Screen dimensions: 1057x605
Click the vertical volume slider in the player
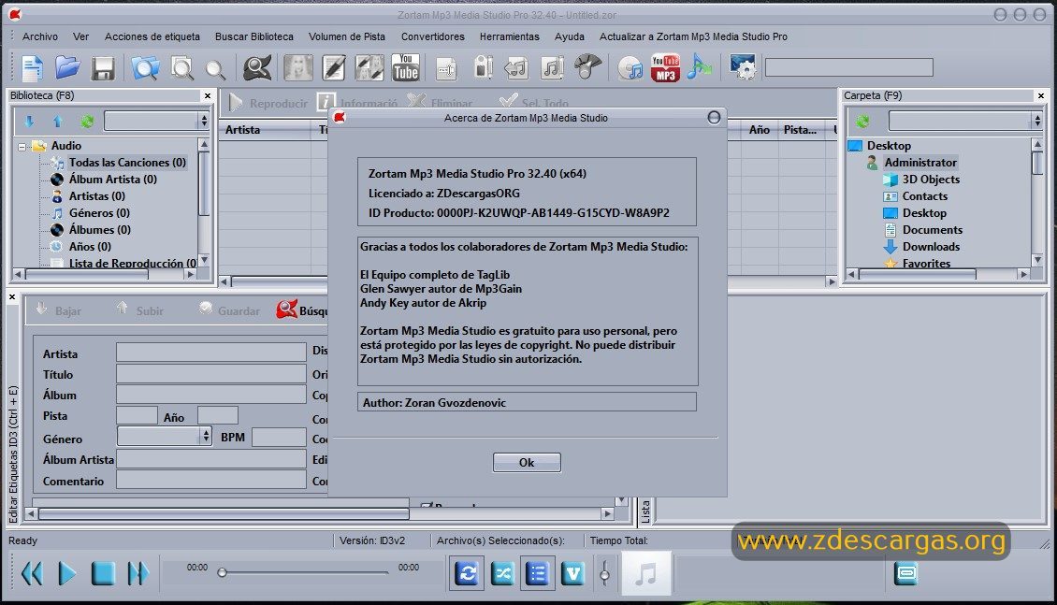604,573
